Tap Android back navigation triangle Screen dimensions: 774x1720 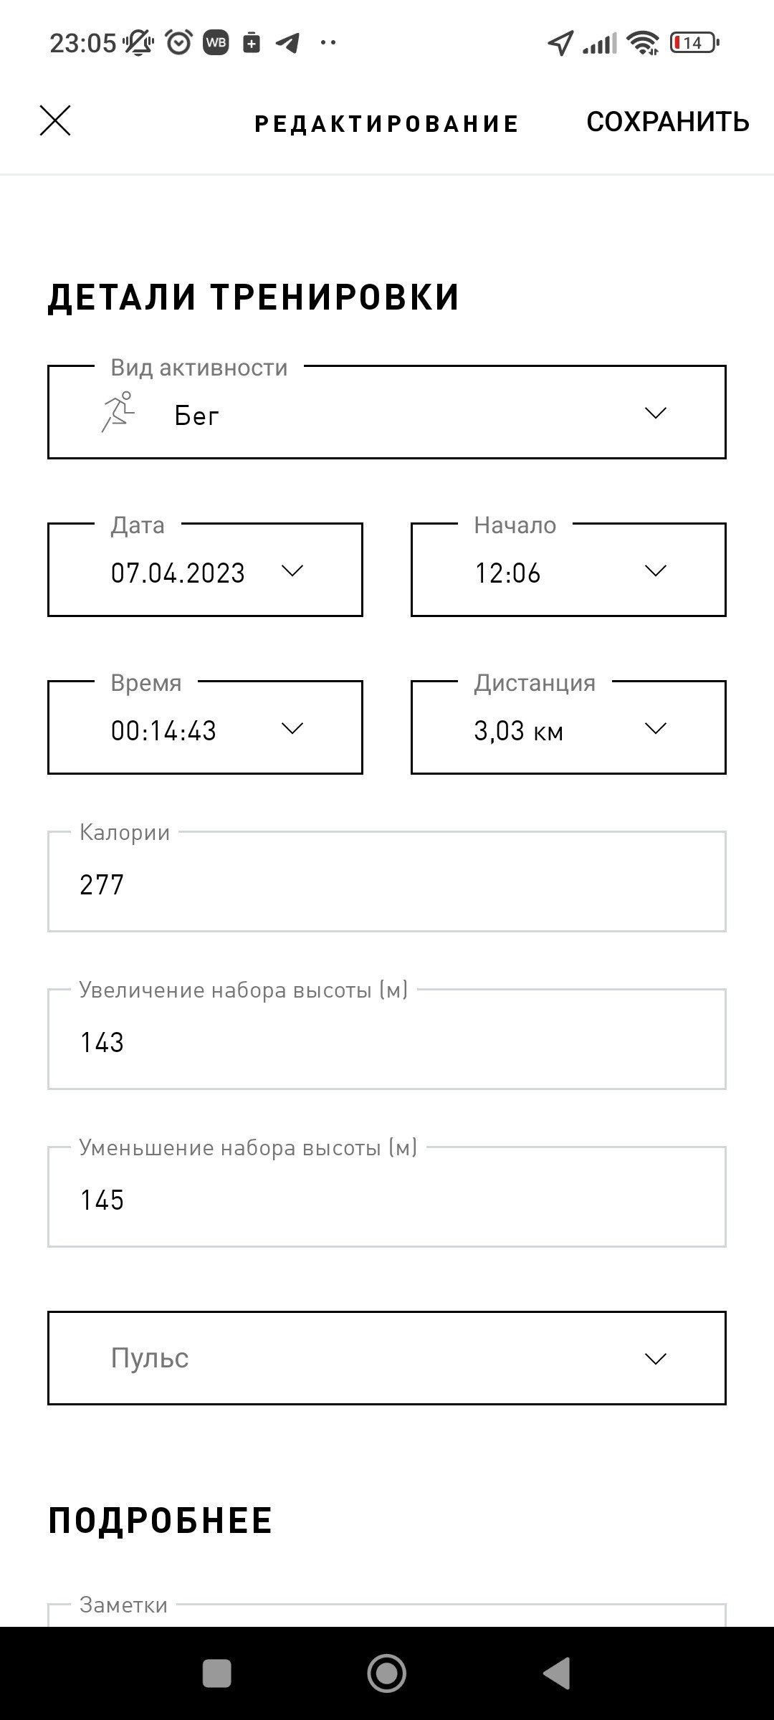[x=558, y=1674]
